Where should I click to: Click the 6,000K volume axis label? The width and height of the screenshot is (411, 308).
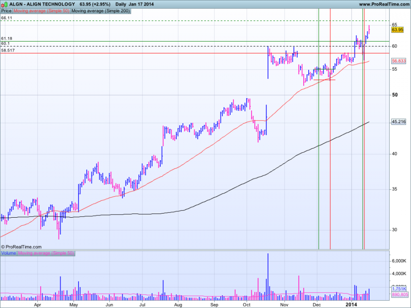coord(399,261)
